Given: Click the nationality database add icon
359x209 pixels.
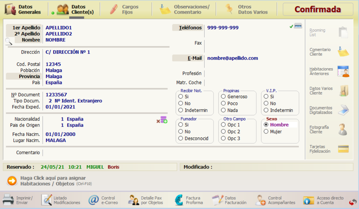Looking at the screenshot, I should (162, 120).
